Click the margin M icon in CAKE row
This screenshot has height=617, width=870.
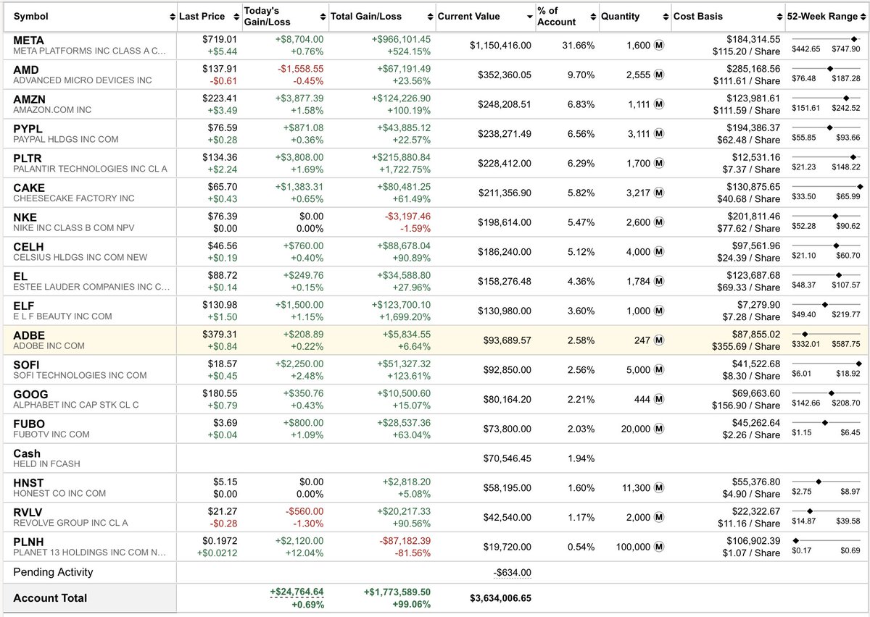[659, 193]
